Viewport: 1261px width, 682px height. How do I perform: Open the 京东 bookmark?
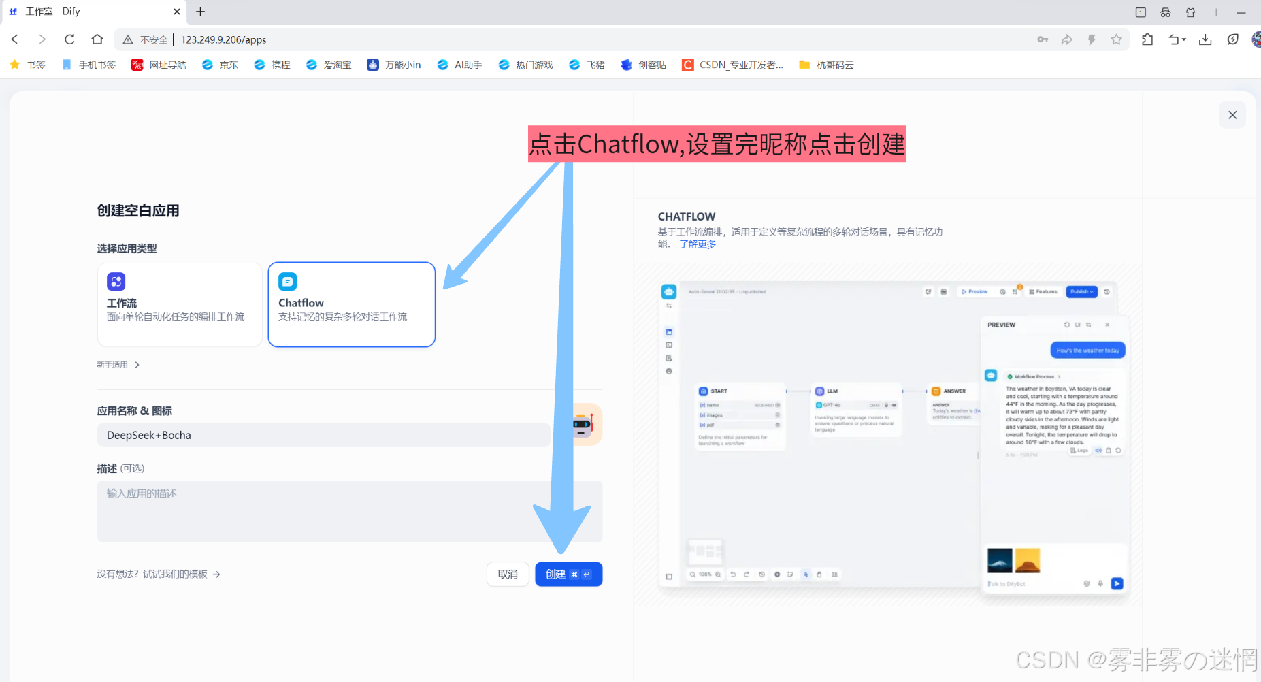(220, 65)
